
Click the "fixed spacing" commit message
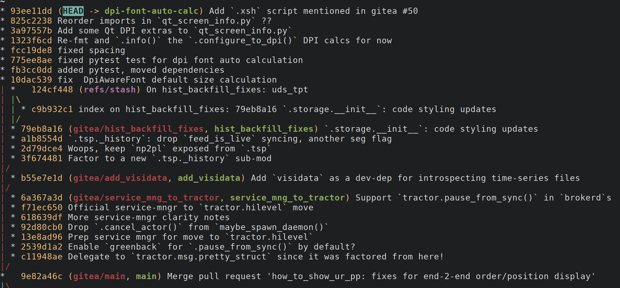[x=91, y=50]
